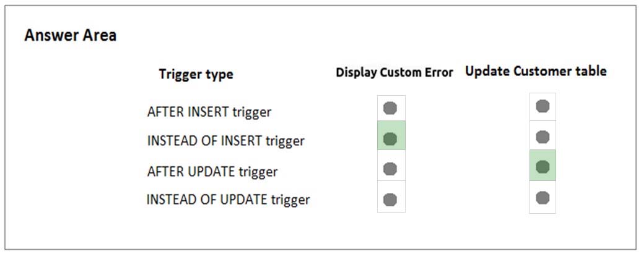
Task: Select Update Customer table for AFTER UPDATE trigger
Action: point(543,167)
